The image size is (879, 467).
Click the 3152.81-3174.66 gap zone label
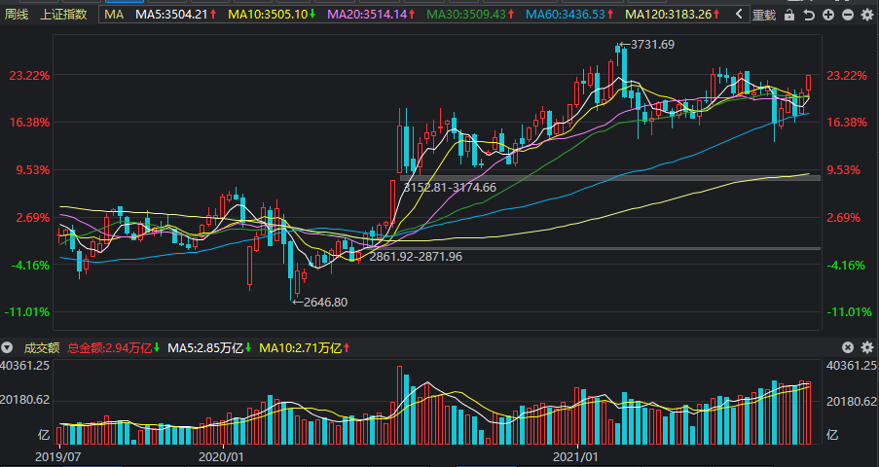(x=450, y=187)
